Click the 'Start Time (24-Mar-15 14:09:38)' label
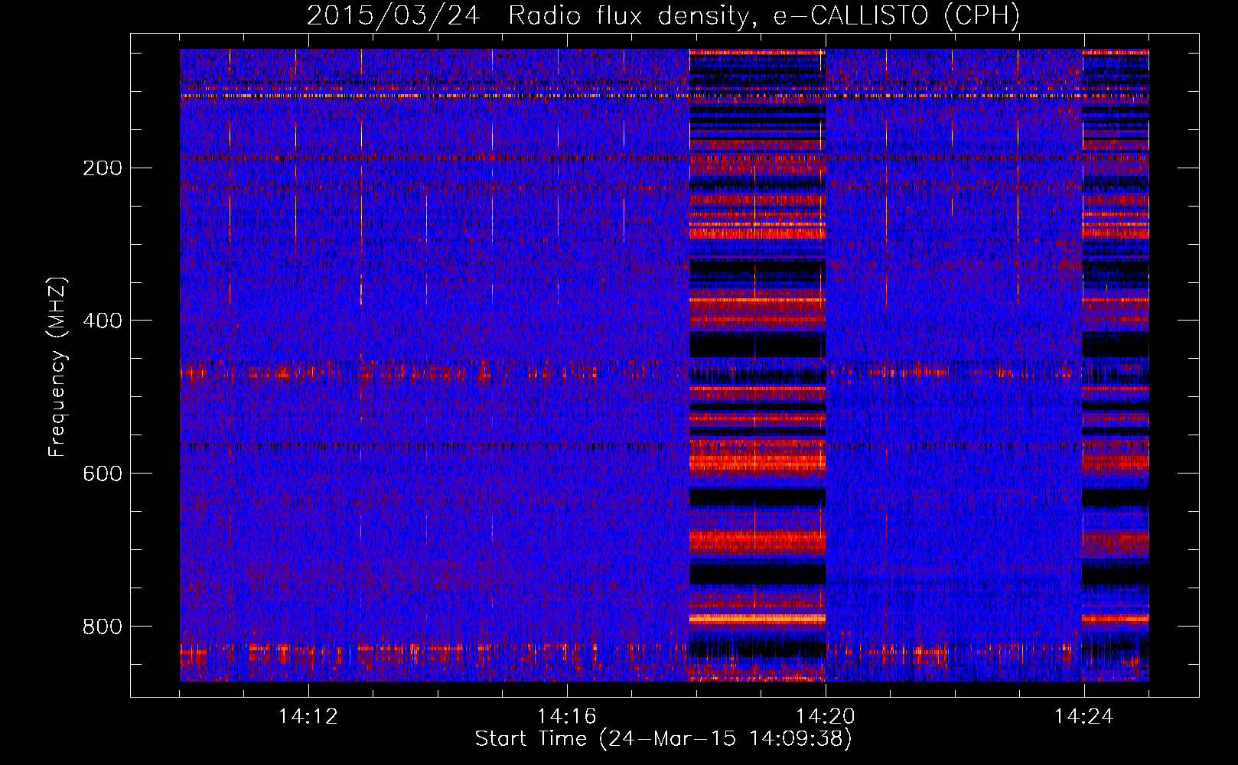This screenshot has width=1238, height=765. click(663, 739)
